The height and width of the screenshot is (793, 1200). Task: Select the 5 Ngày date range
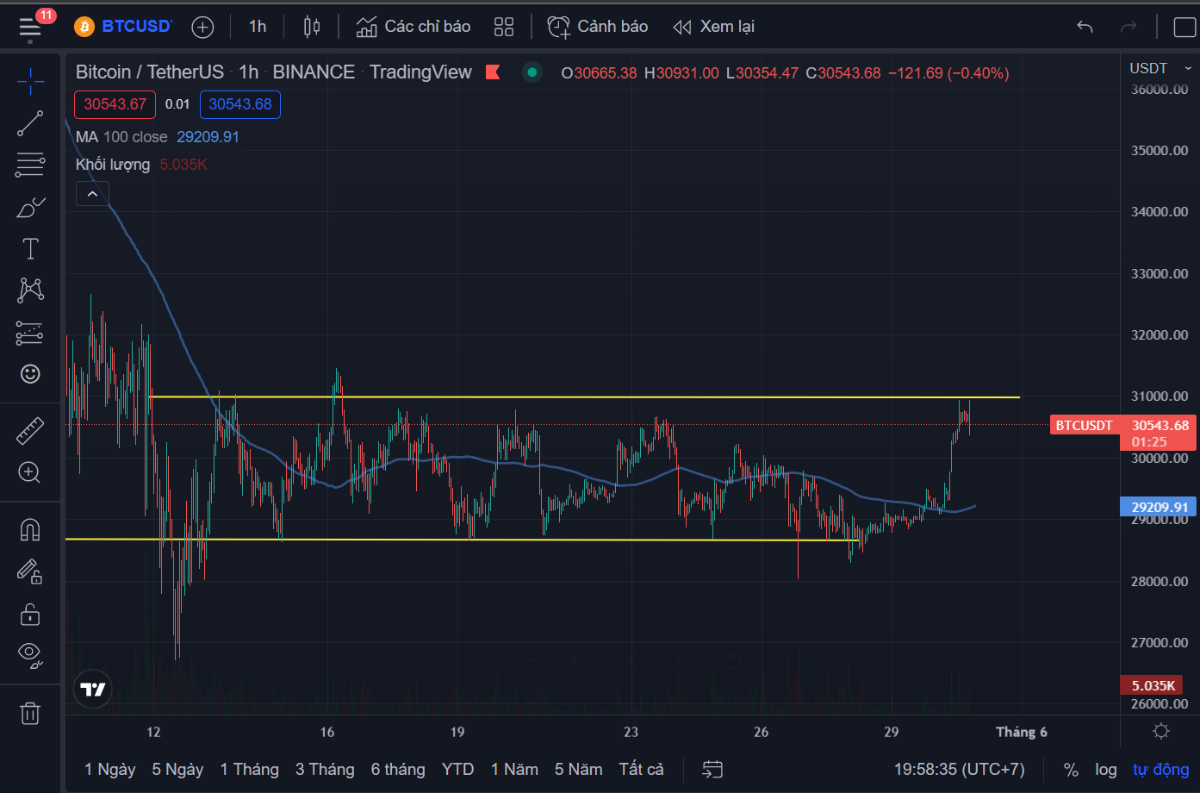coord(177,769)
